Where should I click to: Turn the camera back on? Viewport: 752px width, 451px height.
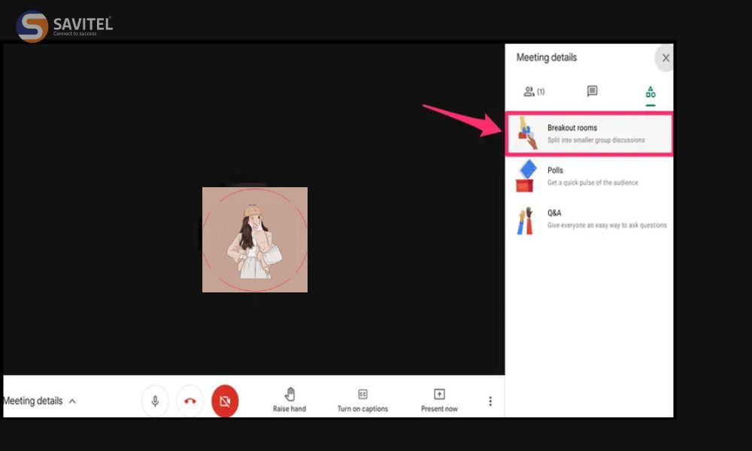pos(225,401)
